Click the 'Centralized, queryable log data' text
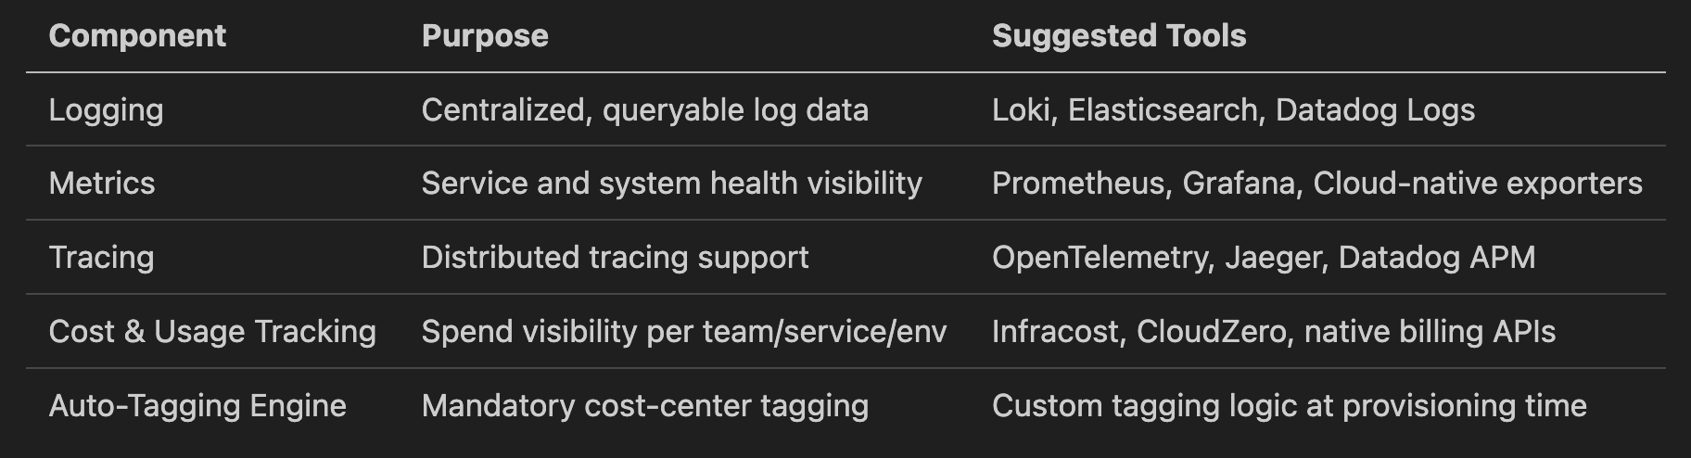This screenshot has height=458, width=1691. (644, 110)
